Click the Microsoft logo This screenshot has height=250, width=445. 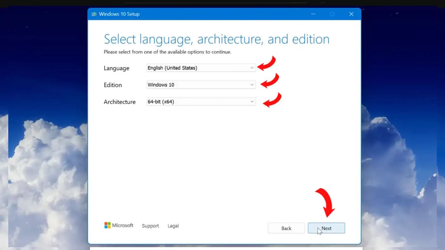click(119, 225)
